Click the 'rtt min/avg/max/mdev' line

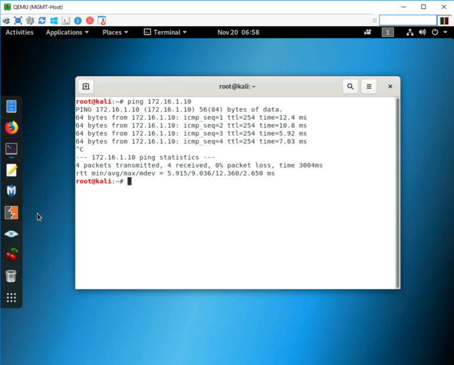(175, 173)
